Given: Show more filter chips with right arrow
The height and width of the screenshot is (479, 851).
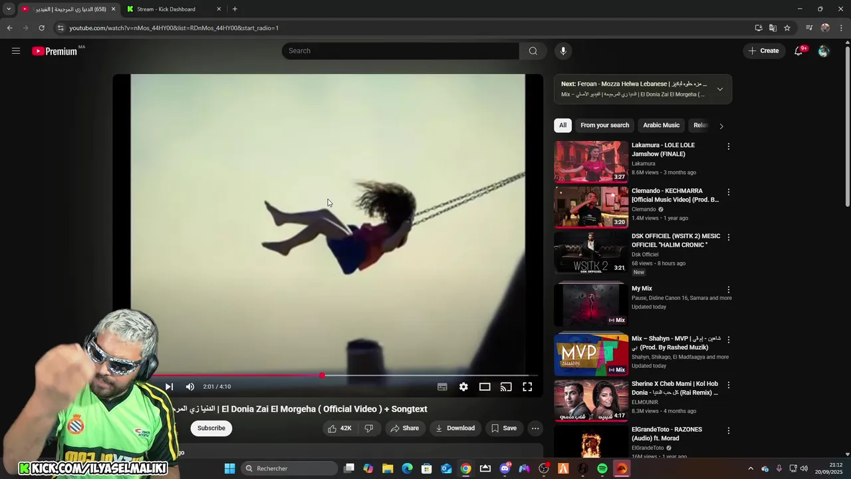Looking at the screenshot, I should click(x=721, y=126).
